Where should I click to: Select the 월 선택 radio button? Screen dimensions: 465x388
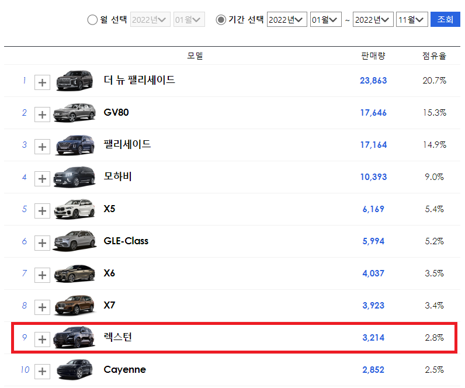92,20
